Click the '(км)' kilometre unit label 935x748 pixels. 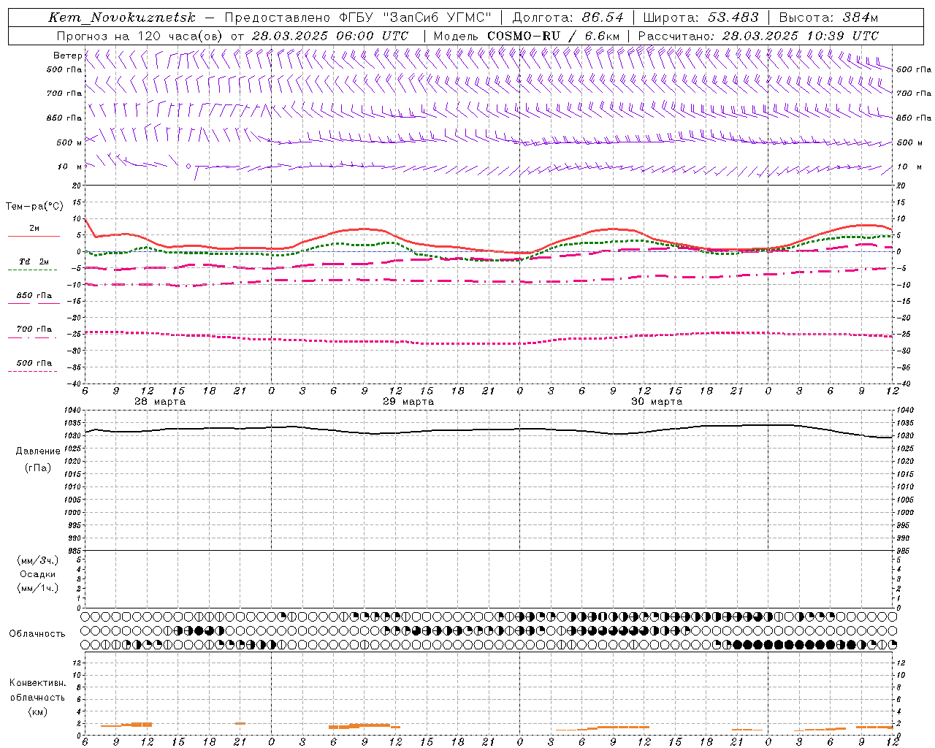click(x=38, y=711)
